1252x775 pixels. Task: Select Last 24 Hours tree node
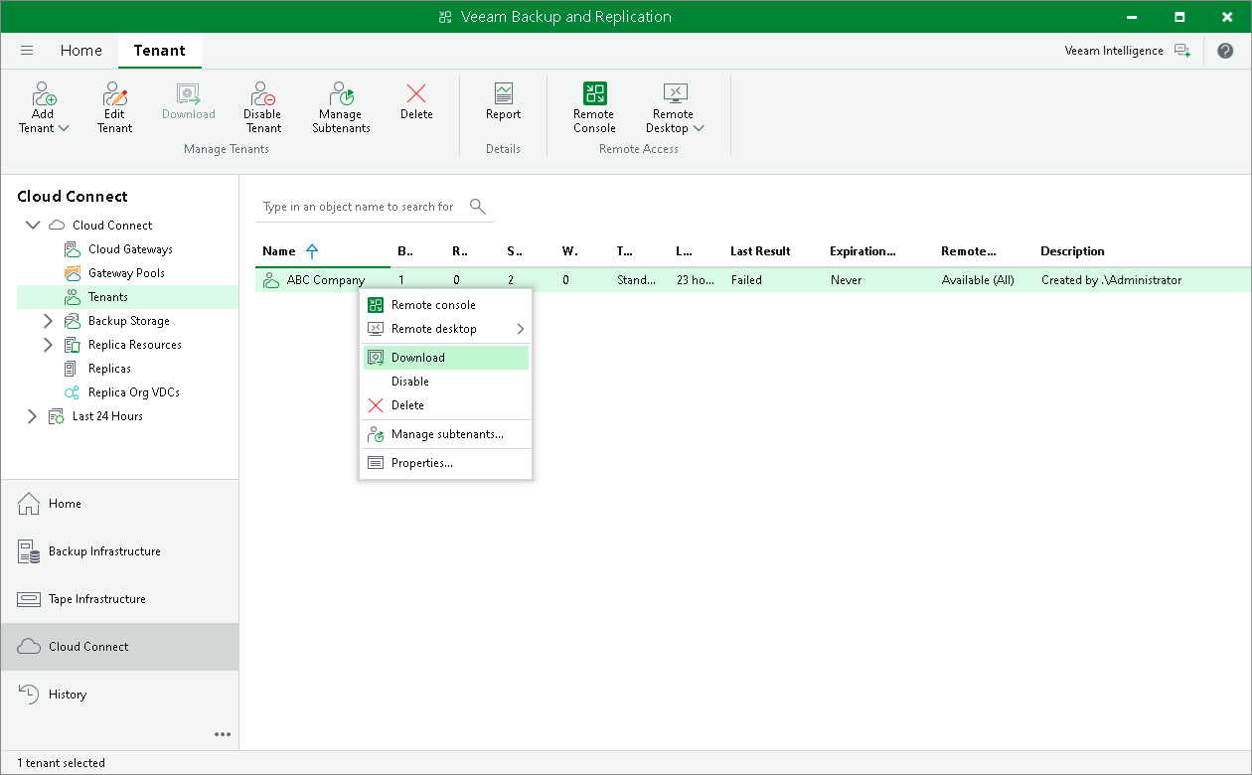(107, 416)
